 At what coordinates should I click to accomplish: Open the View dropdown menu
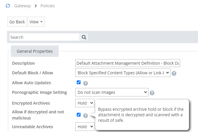36,22
